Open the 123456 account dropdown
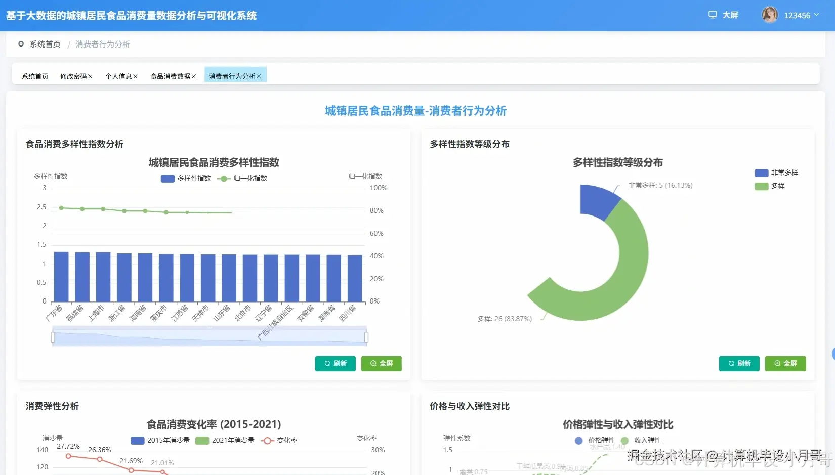835x475 pixels. (x=800, y=15)
